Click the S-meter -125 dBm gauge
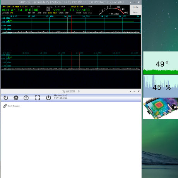The image size is (178, 178). tap(114, 10)
